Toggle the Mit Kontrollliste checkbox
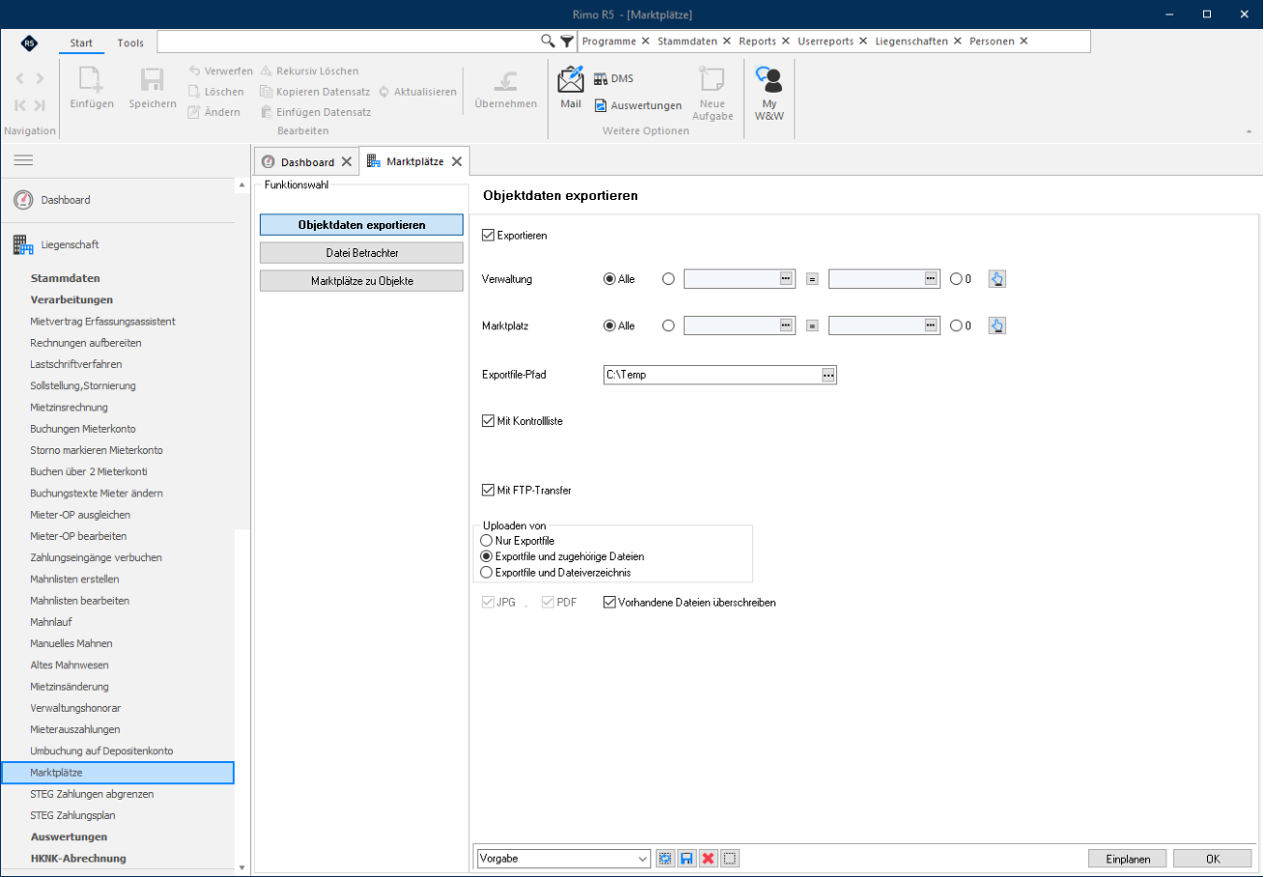 [x=488, y=421]
